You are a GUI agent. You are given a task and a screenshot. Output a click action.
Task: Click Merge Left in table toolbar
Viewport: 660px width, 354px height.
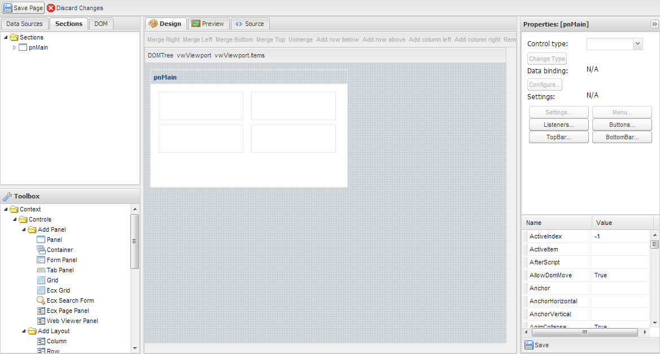[x=198, y=39]
